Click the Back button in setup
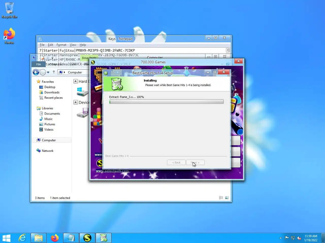 coord(176,163)
